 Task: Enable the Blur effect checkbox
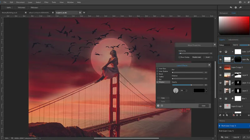pyautogui.click(x=157, y=79)
